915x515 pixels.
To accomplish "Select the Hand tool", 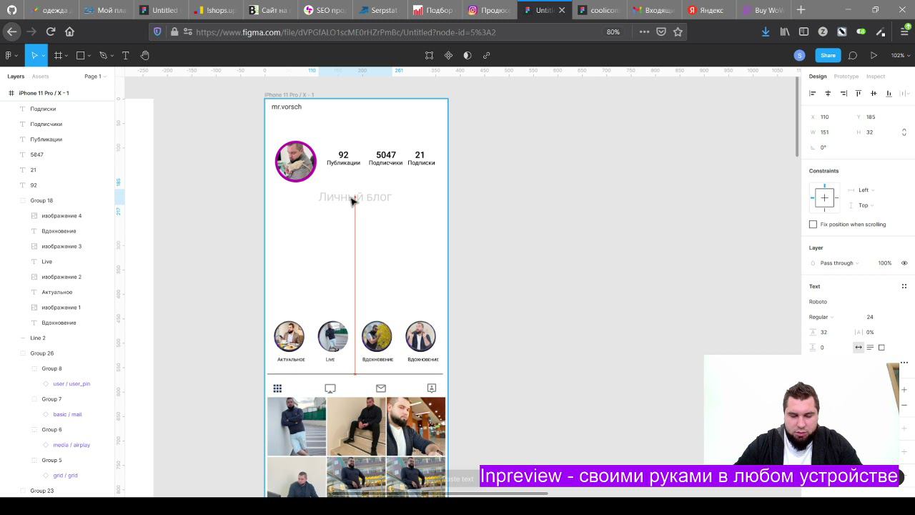I will click(145, 55).
